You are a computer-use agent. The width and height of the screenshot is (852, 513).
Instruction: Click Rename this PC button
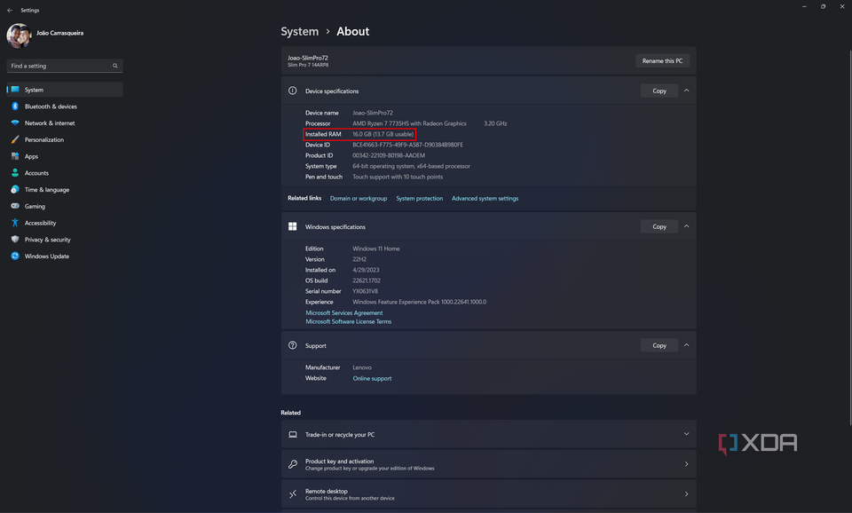pyautogui.click(x=662, y=61)
